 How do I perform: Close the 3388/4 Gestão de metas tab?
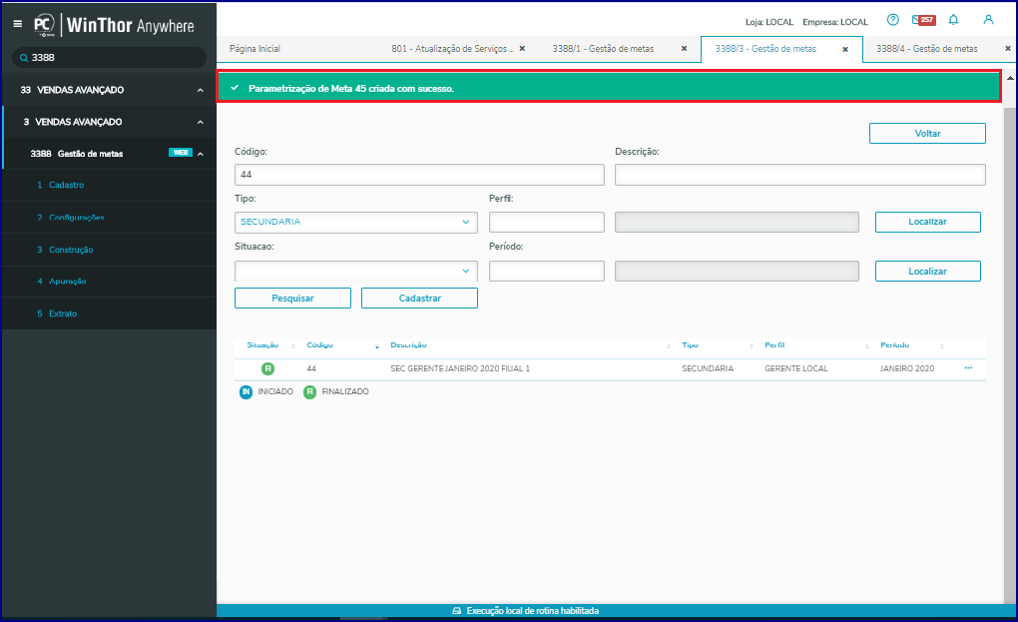[x=1008, y=49]
